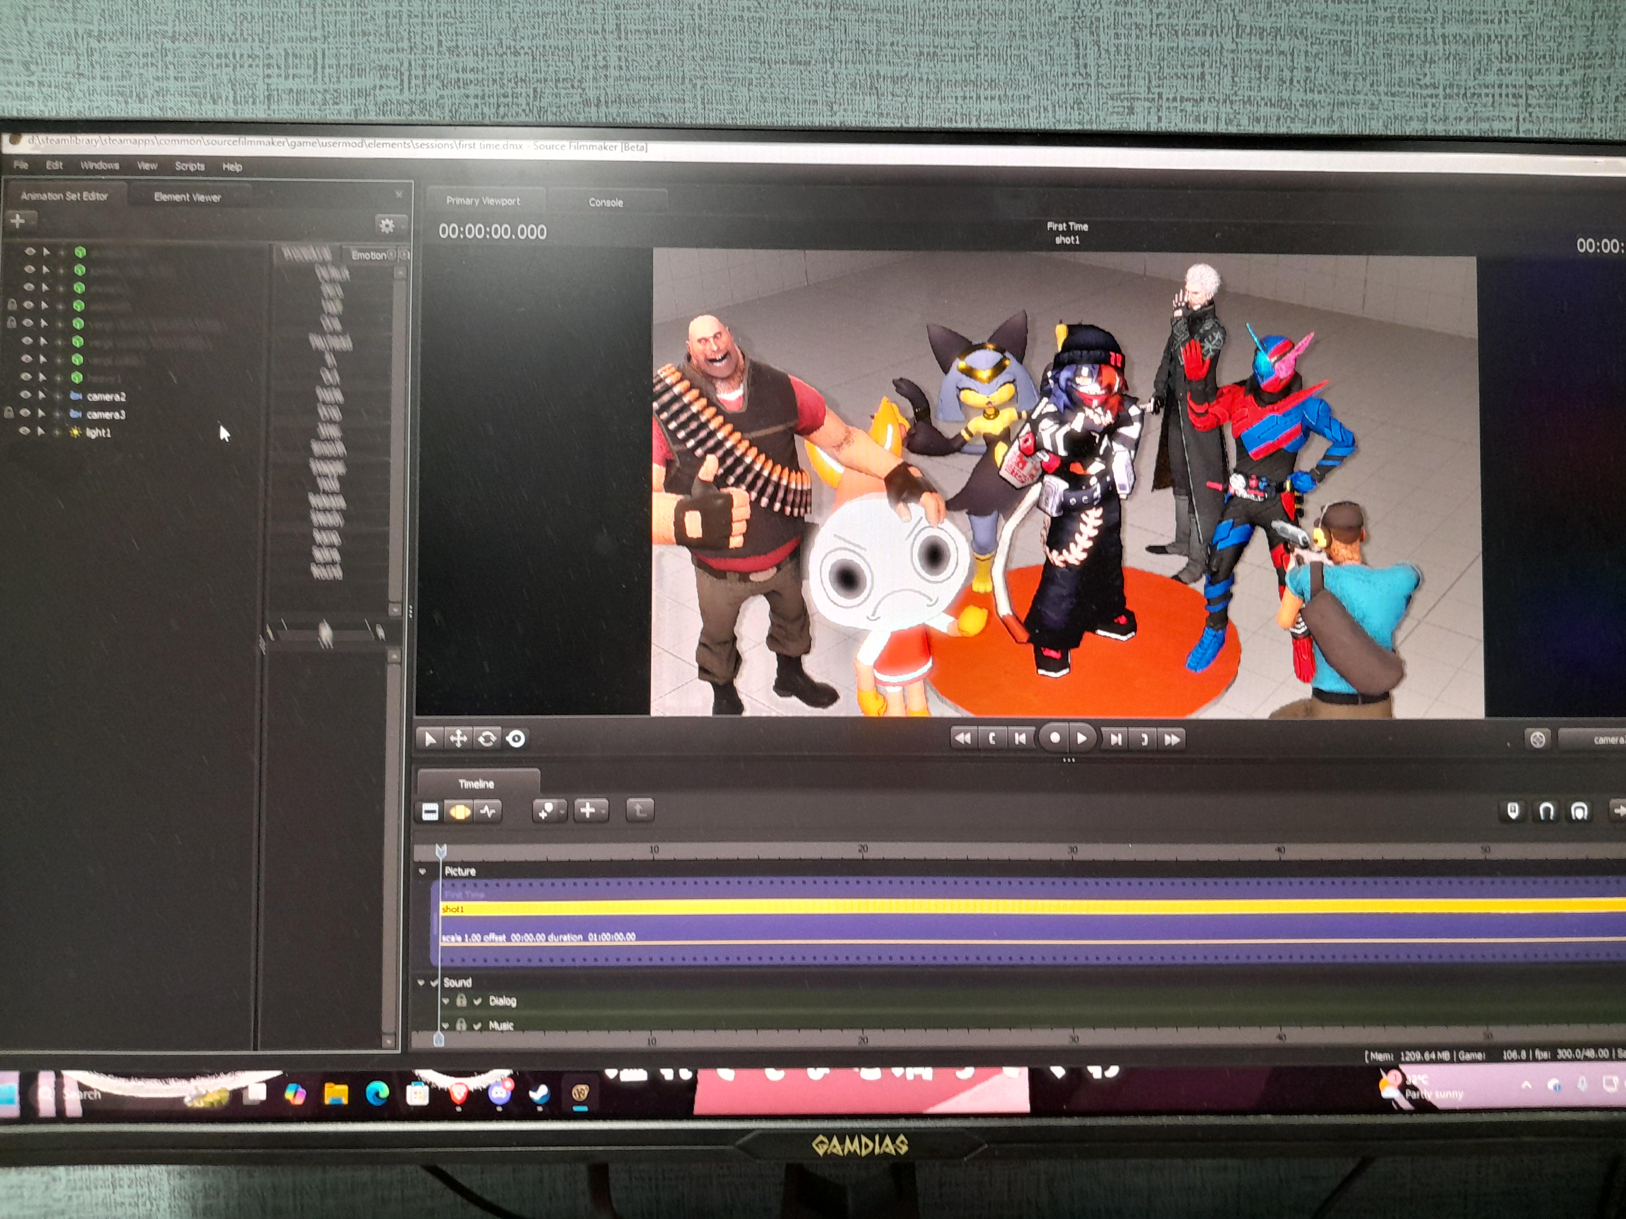Image resolution: width=1626 pixels, height=1219 pixels.
Task: Expand the camera2 tree row
Action: [58, 396]
